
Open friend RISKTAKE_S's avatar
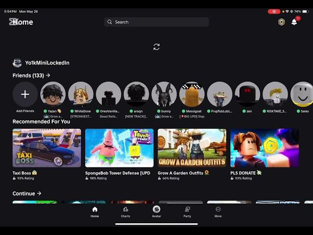[275, 94]
